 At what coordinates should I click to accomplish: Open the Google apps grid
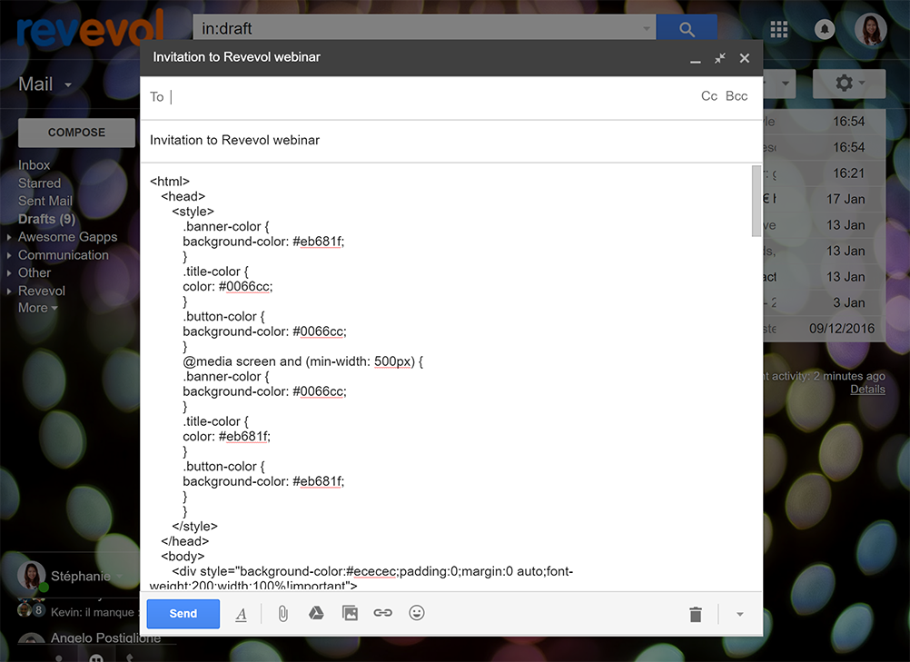click(779, 29)
